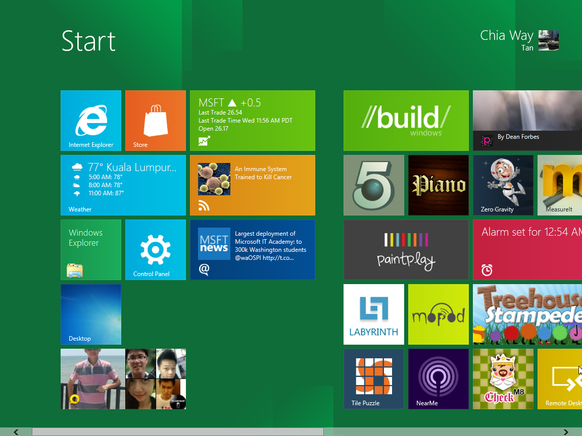
Task: Open the MSFT news tweet tile
Action: [x=253, y=250]
